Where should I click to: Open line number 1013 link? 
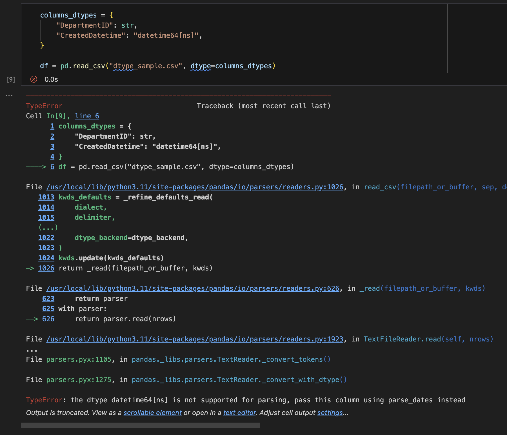46,197
